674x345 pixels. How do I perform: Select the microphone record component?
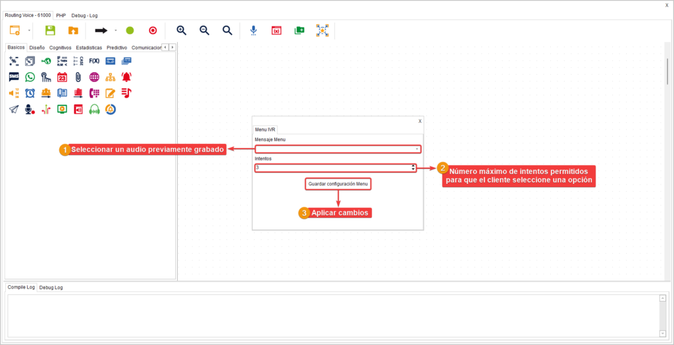(x=30, y=110)
